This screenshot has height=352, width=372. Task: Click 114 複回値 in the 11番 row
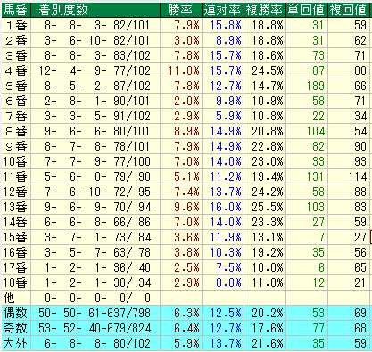(x=358, y=176)
